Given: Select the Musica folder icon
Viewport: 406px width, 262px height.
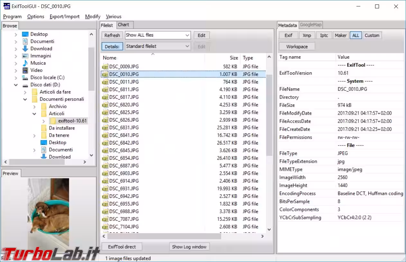Looking at the screenshot, I should coord(25,63).
